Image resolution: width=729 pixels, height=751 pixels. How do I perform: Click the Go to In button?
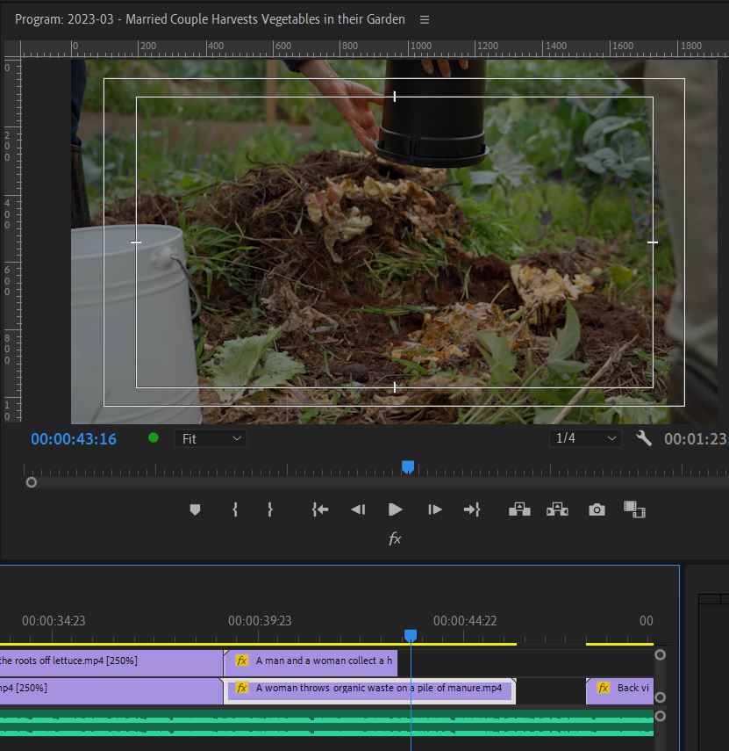pos(320,509)
